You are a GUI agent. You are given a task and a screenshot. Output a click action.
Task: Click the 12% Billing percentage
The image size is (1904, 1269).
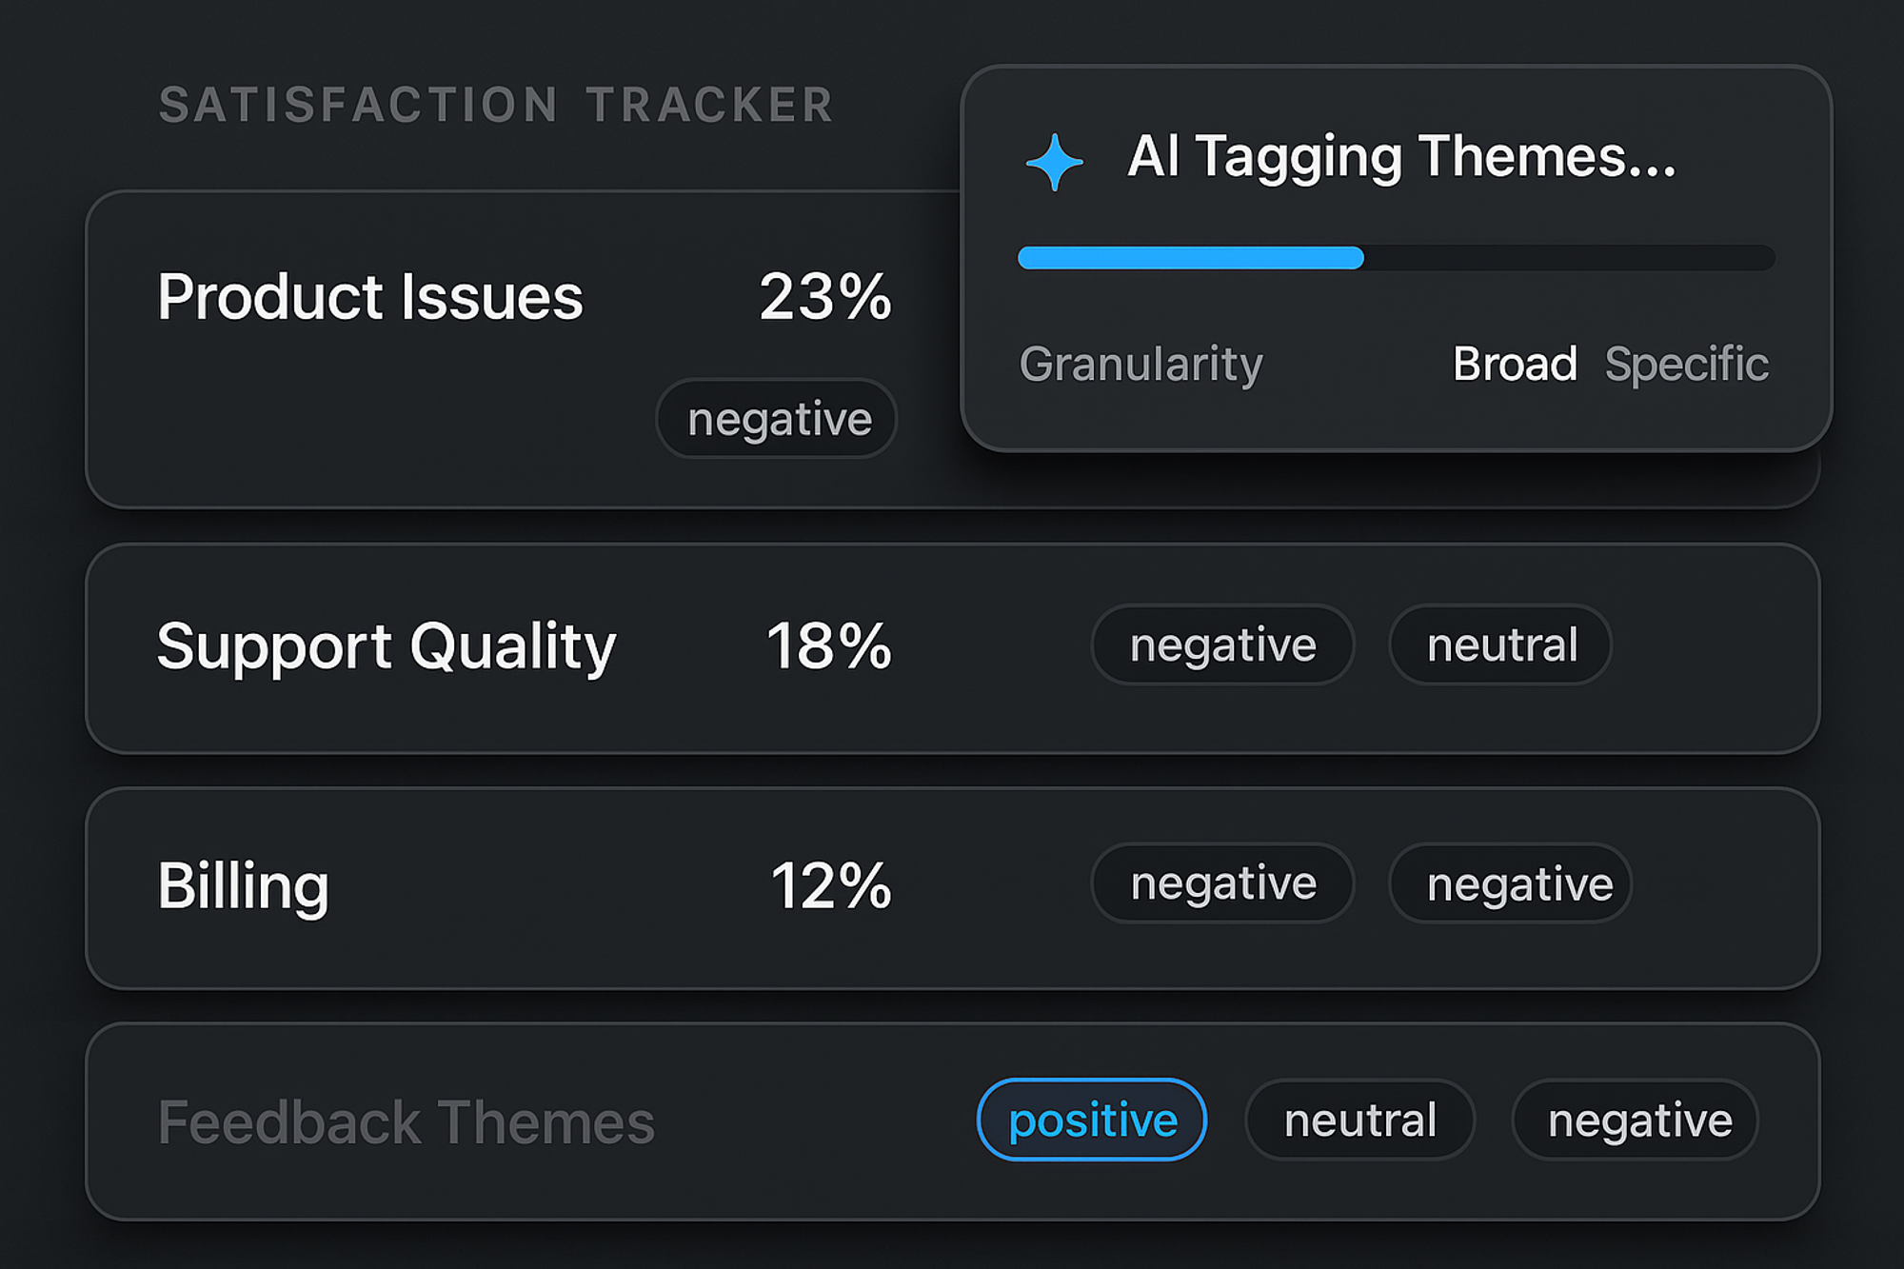[x=830, y=885]
